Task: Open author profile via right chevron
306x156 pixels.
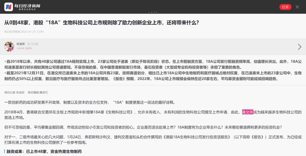Action: tap(299, 47)
